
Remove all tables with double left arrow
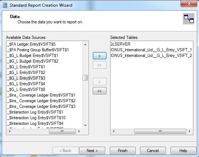(99, 91)
